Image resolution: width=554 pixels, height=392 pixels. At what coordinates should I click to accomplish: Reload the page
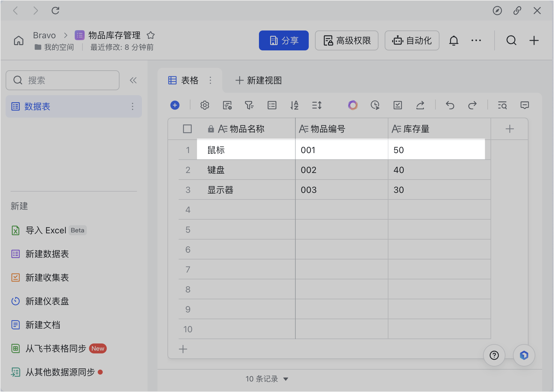[x=55, y=11]
